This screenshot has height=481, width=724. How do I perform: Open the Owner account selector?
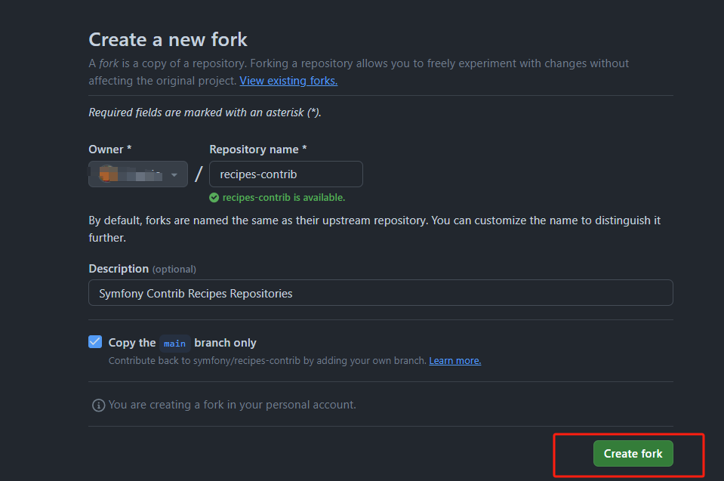pos(138,174)
